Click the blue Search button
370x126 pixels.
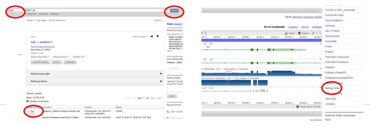[174, 11]
